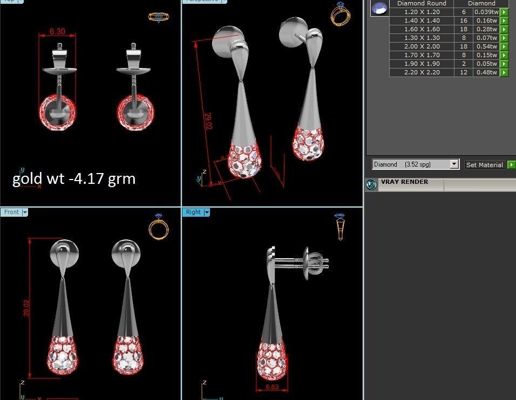Click the 0.07tw weight cell
516x400 pixels.
[486, 38]
